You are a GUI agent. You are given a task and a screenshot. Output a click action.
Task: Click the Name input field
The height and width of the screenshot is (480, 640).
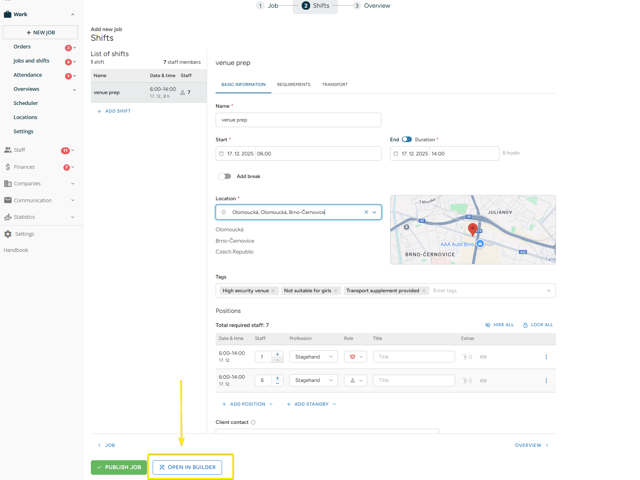[x=298, y=120]
